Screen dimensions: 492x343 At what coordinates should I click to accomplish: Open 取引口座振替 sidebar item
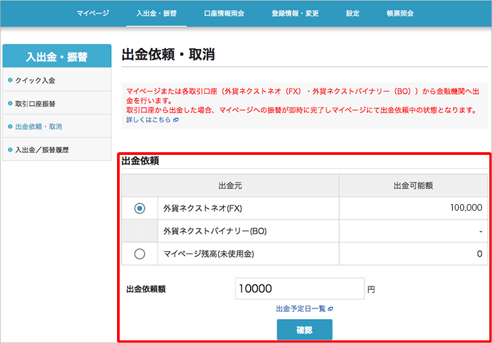click(35, 104)
